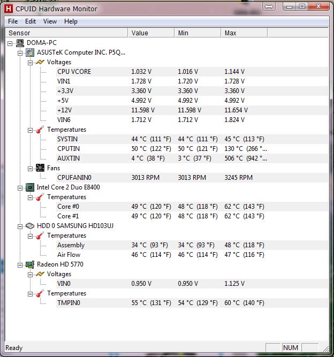
Task: Click the 506 °C AUXTIN max value
Action: click(246, 158)
